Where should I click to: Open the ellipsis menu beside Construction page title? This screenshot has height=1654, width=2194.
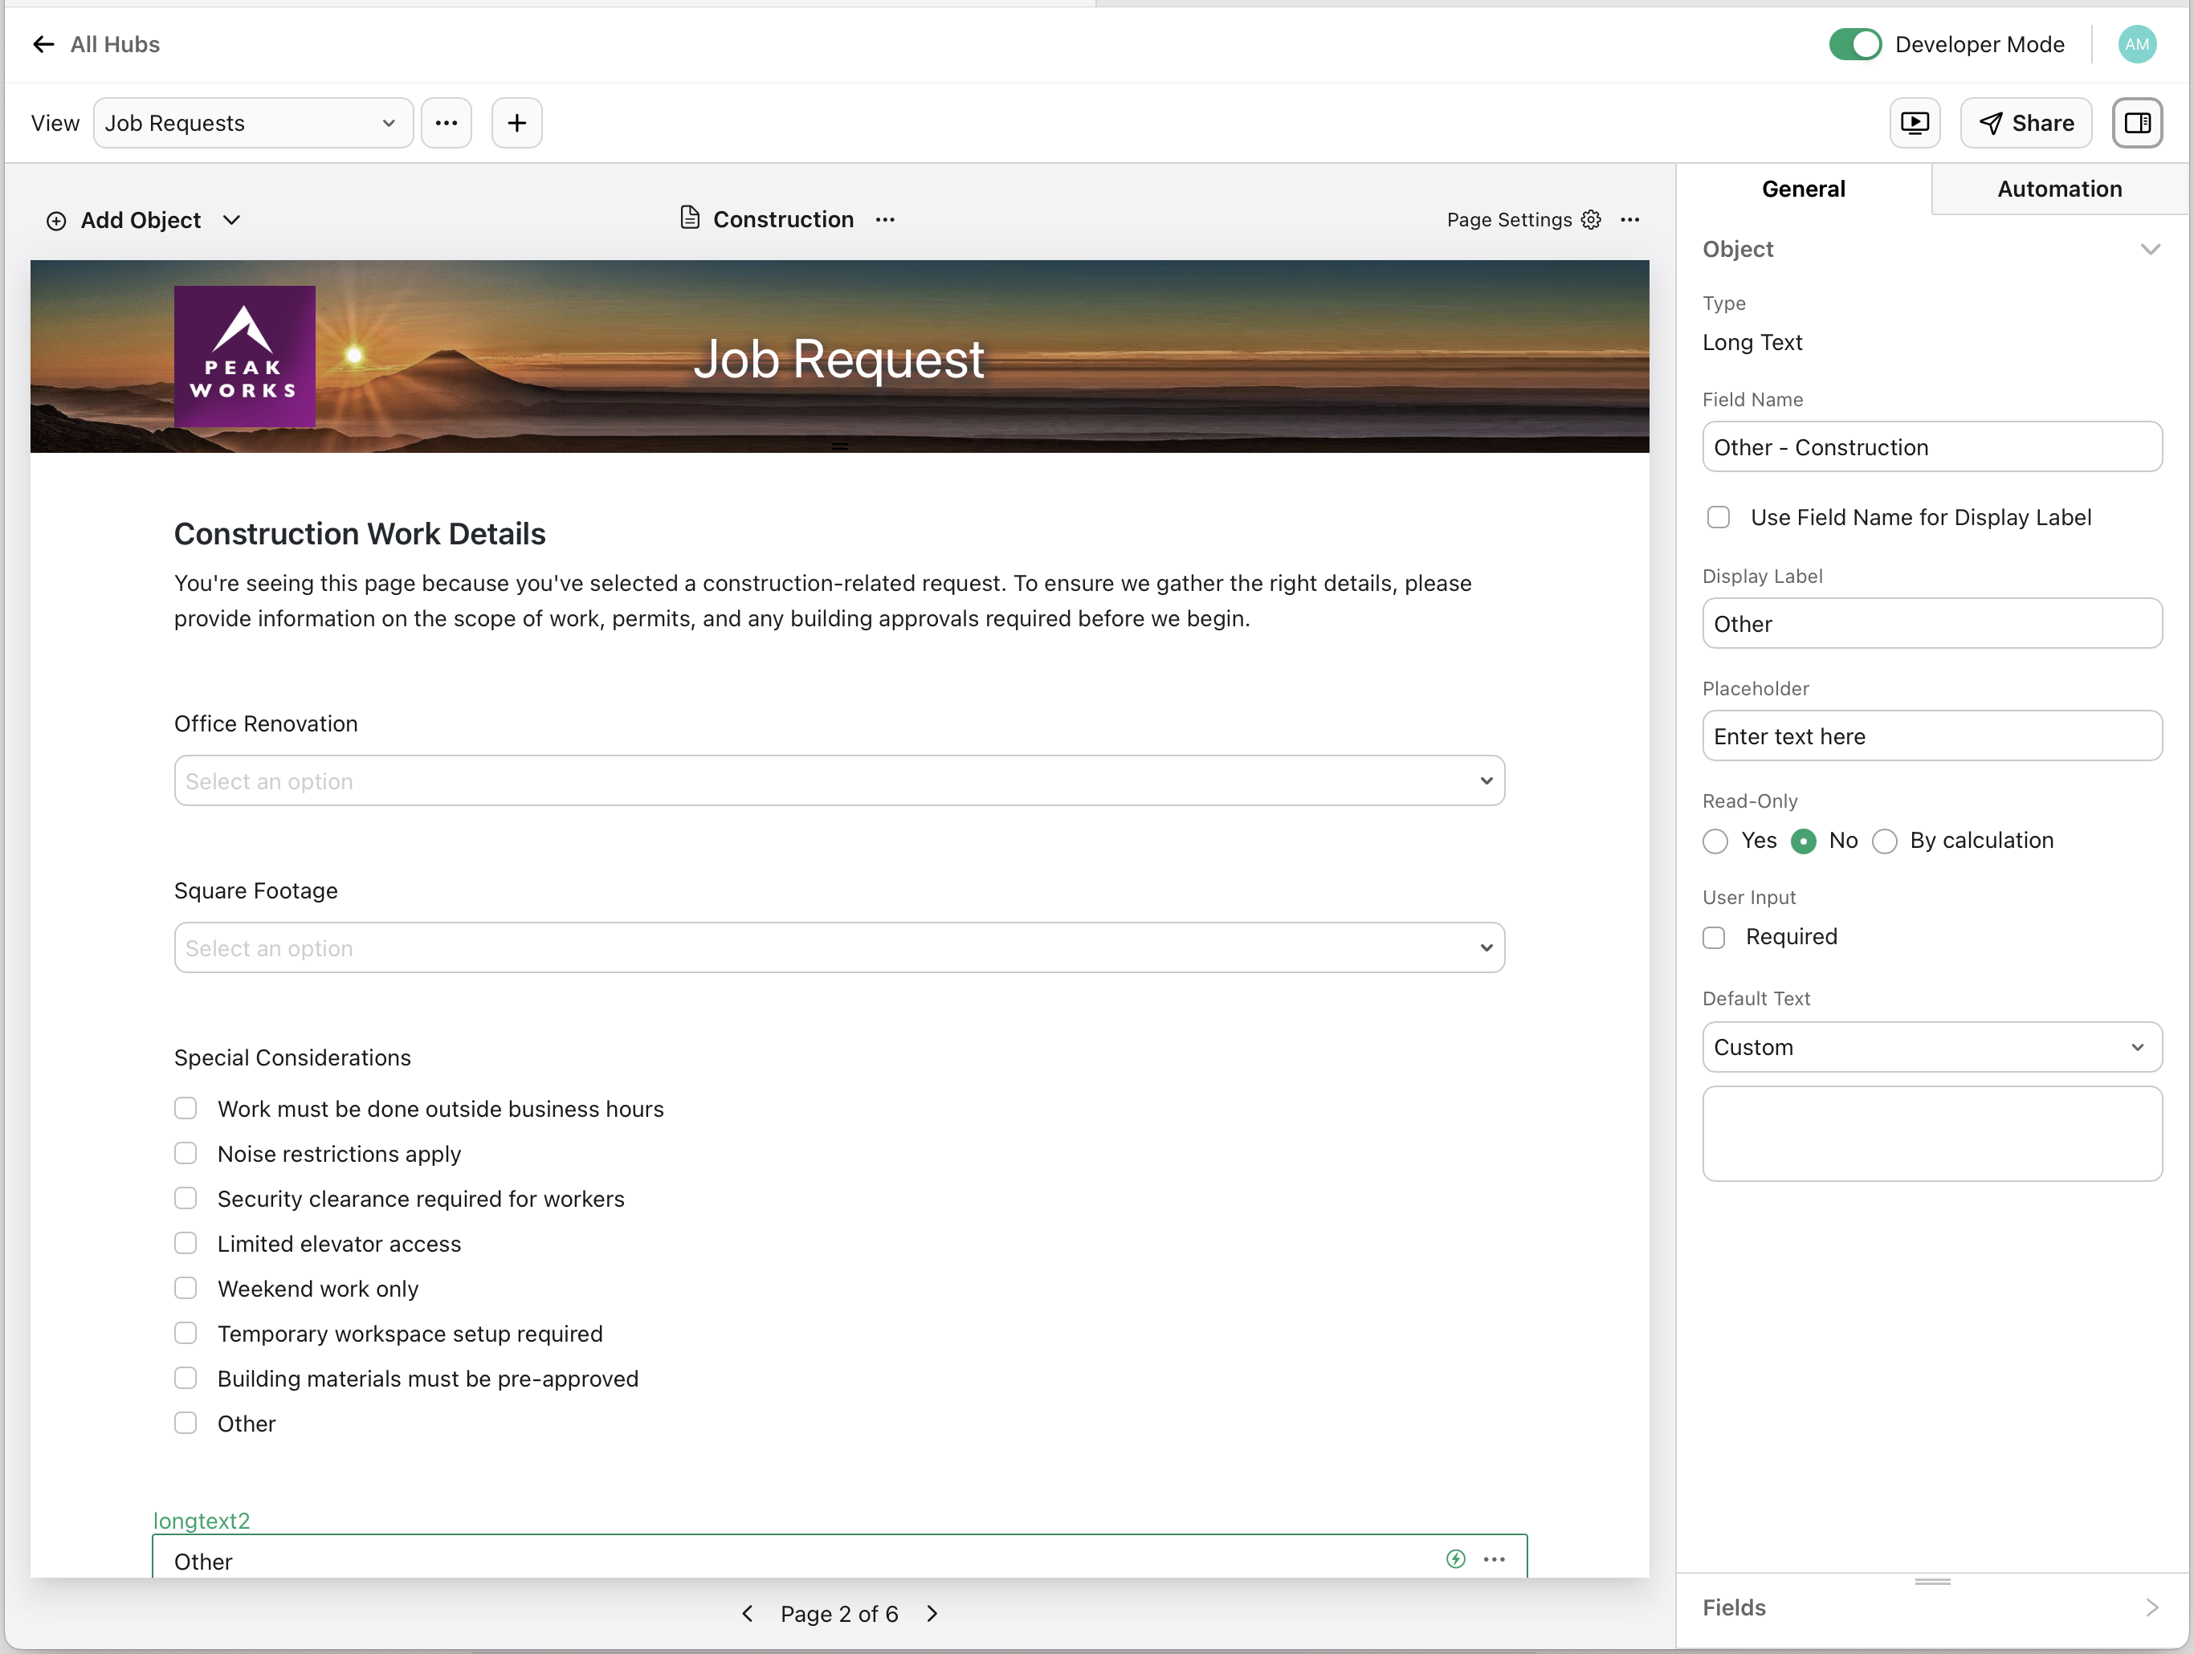tap(885, 219)
